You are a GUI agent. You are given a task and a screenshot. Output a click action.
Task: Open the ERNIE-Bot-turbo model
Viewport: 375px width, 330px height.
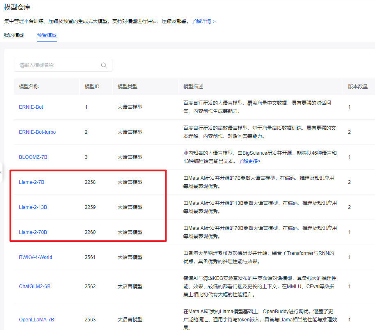37,132
